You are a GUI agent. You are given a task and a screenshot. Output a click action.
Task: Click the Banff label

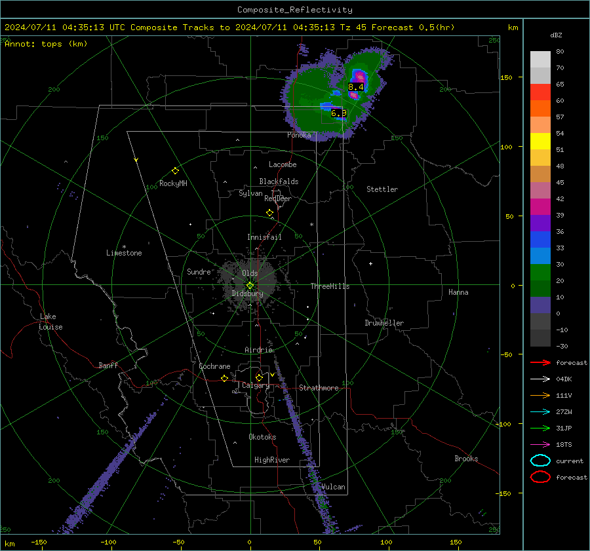coord(108,365)
